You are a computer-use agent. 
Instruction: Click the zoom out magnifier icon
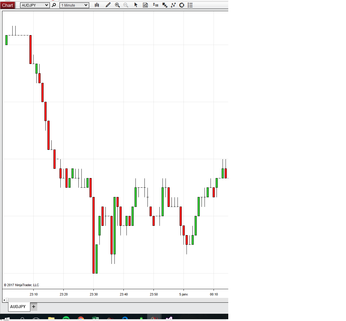126,5
